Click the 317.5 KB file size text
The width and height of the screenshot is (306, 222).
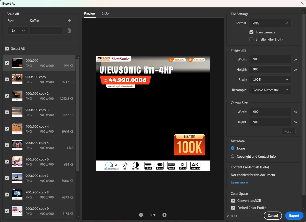click(x=68, y=214)
